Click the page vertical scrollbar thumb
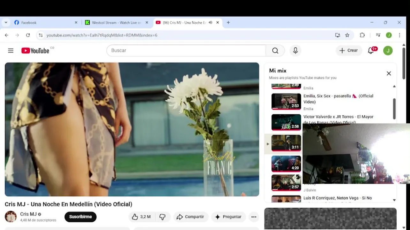The image size is (410, 230). [x=404, y=63]
